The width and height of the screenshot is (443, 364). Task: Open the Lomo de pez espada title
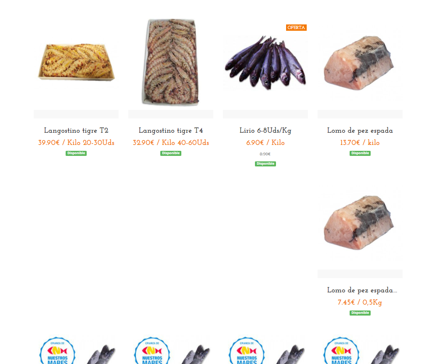point(360,131)
